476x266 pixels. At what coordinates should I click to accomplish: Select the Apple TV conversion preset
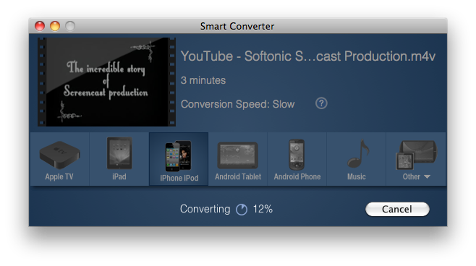pos(60,159)
